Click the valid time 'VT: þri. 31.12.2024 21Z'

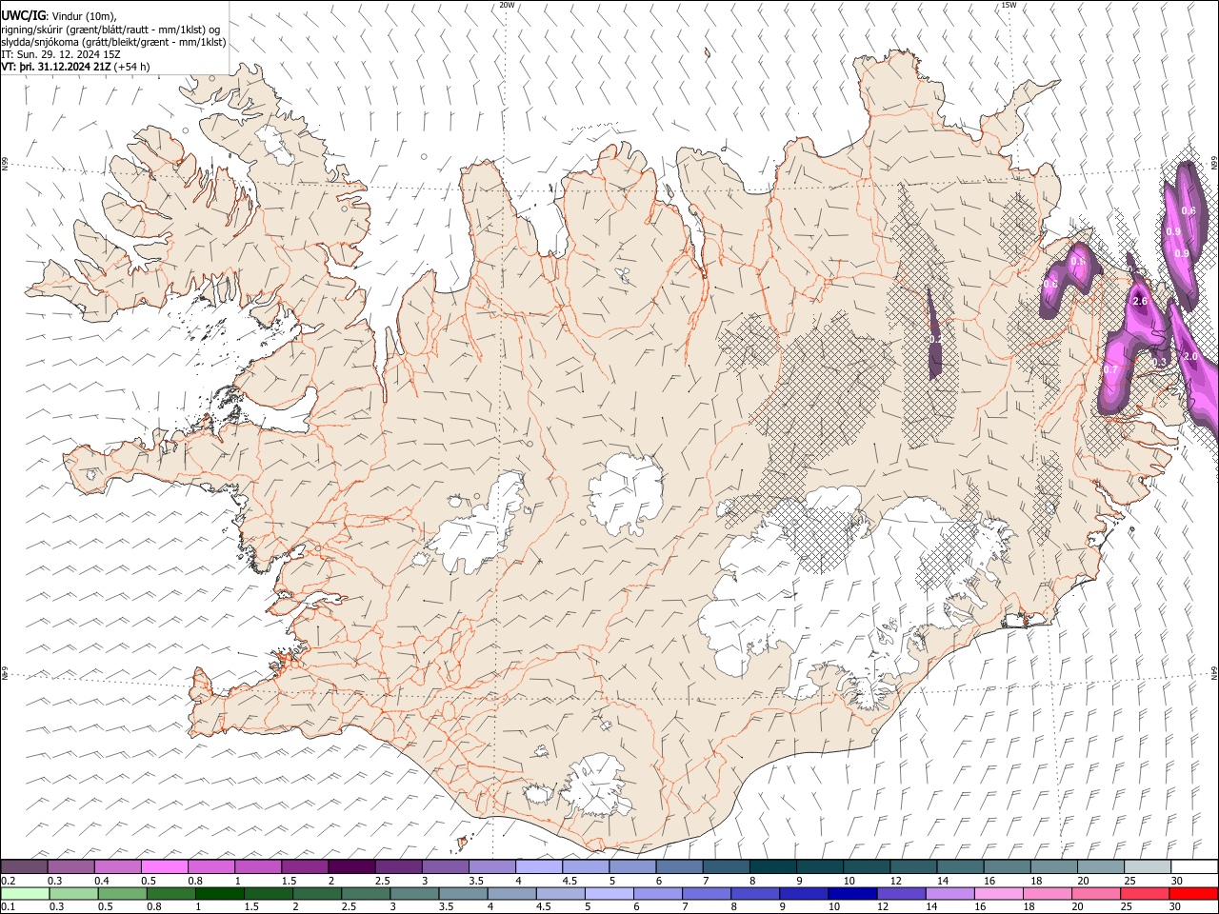click(x=55, y=67)
